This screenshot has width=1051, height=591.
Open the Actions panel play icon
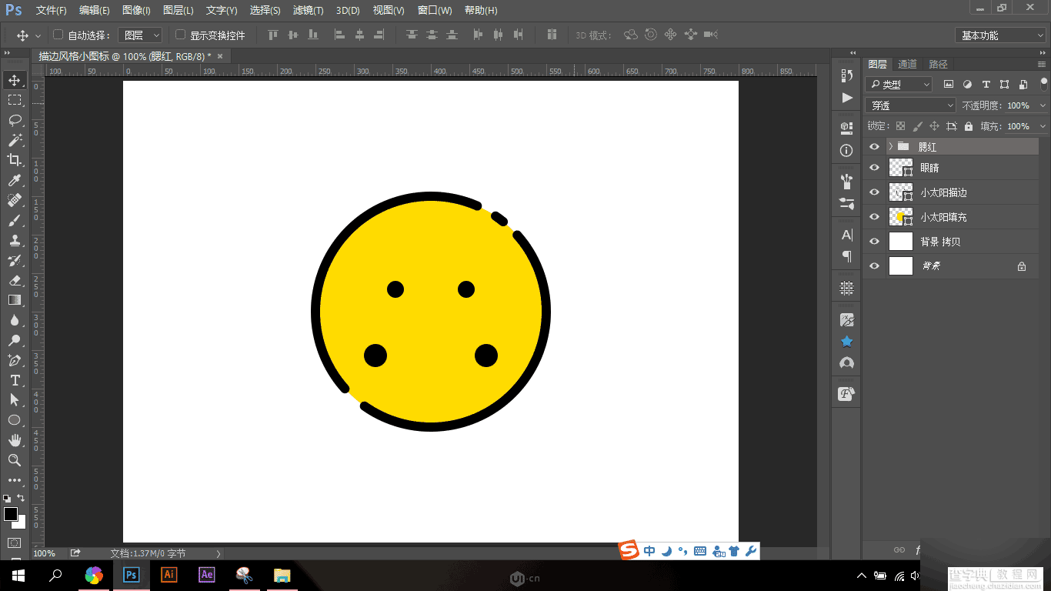[x=847, y=98]
